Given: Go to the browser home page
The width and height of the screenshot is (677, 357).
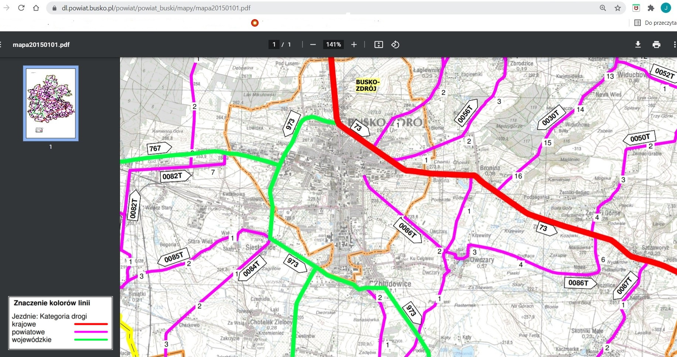Looking at the screenshot, I should point(36,8).
